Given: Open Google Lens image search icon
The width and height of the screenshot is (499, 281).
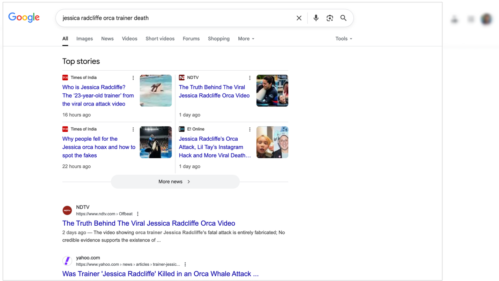Looking at the screenshot, I should 330,18.
